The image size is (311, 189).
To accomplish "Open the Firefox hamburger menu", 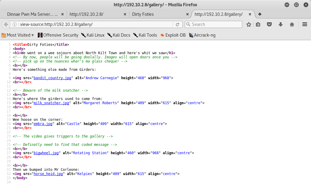I will coord(304,24).
